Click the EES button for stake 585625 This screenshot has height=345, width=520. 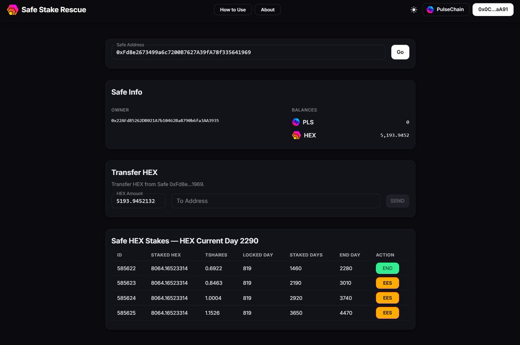387,313
